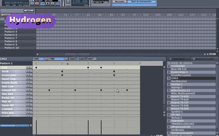Click the red record button
The width and height of the screenshot is (219, 136).
37,3
